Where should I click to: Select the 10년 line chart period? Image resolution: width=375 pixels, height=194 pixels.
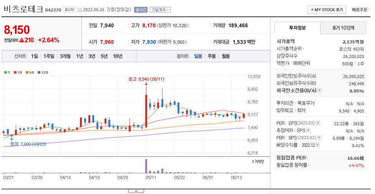click(x=118, y=56)
